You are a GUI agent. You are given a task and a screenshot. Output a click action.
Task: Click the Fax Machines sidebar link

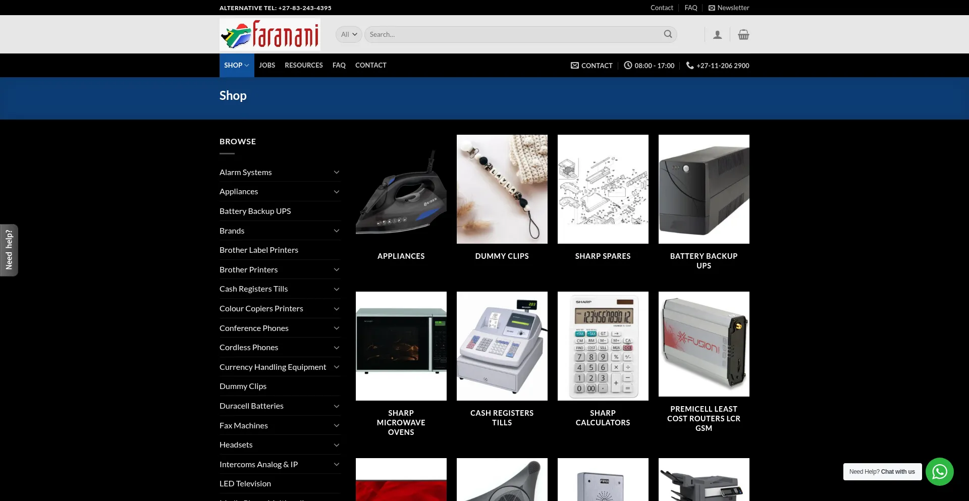tap(244, 426)
